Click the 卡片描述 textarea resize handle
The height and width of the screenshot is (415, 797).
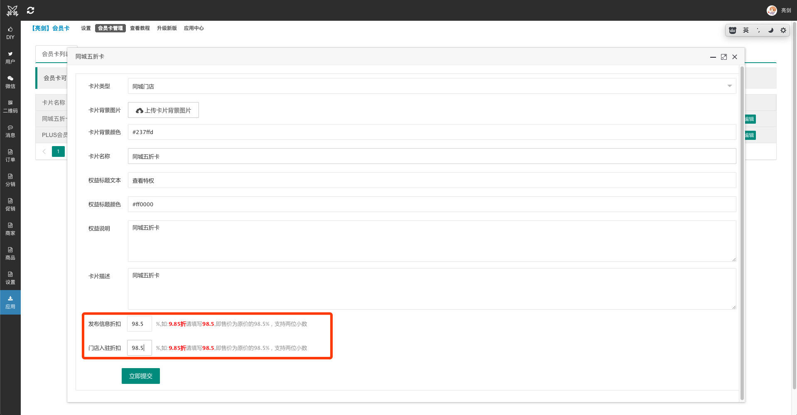pos(734,307)
